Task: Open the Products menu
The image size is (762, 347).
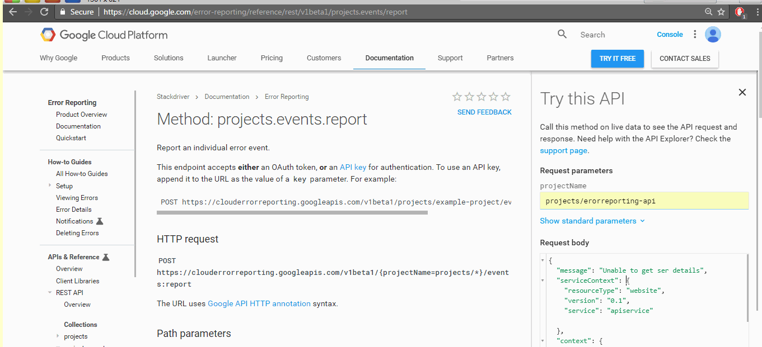Action: click(115, 58)
